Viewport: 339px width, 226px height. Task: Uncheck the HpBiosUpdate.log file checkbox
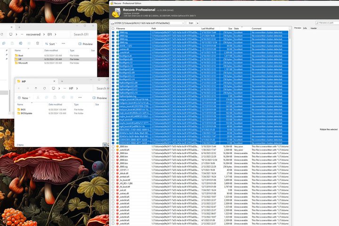tap(113, 96)
